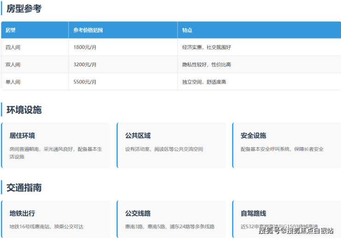Click the 四人间 row label
Screen dimensions: 341x238
pyautogui.click(x=13, y=47)
